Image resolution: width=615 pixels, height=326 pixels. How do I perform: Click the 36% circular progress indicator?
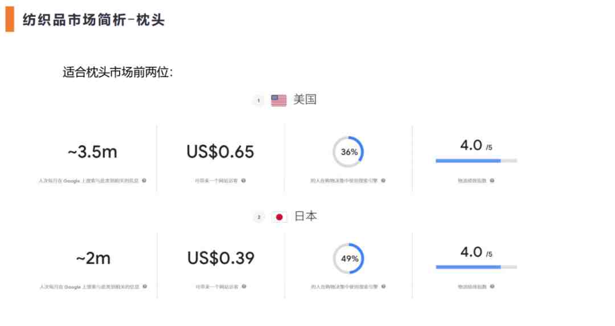point(348,152)
